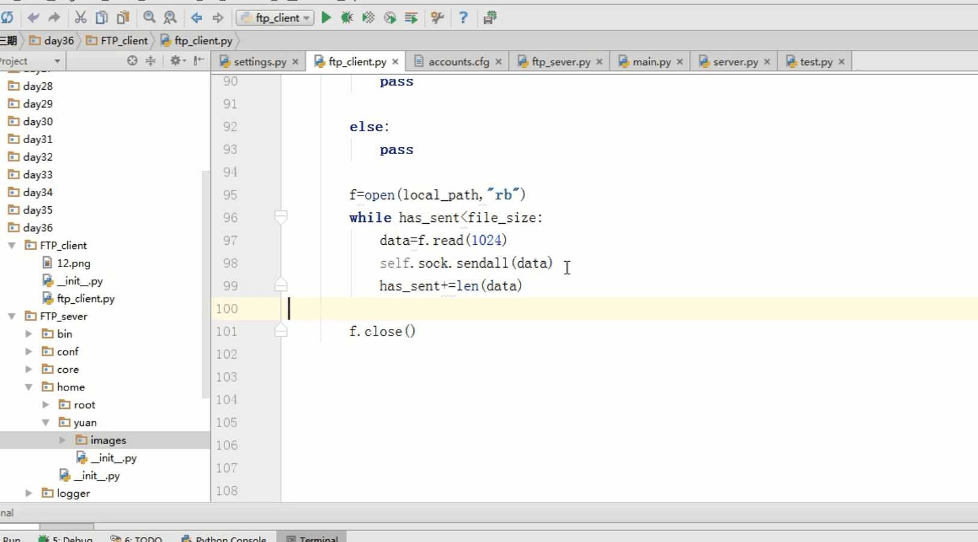
Task: Close the settings.py tab
Action: 295,61
